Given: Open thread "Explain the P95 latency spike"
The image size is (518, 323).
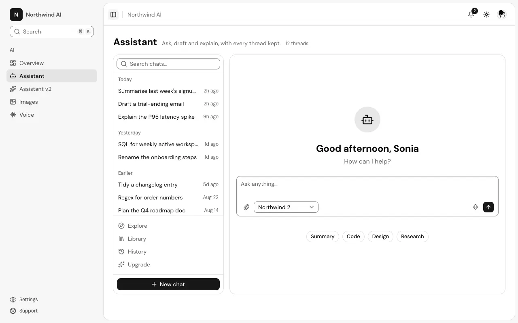Looking at the screenshot, I should click(x=168, y=117).
